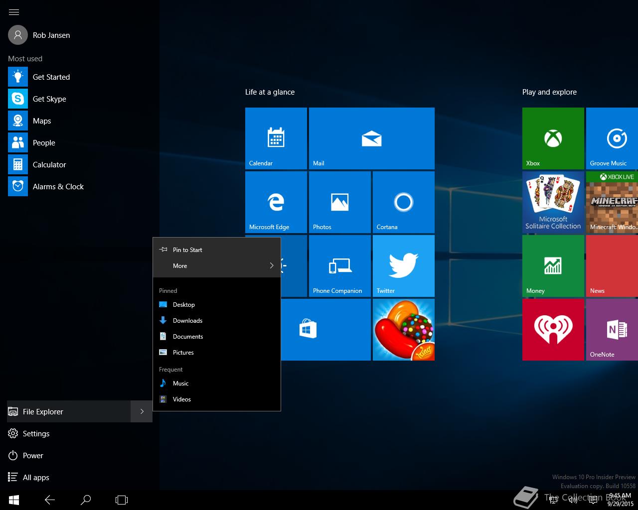Open Alarms & Clock
This screenshot has width=638, height=510.
80,186
